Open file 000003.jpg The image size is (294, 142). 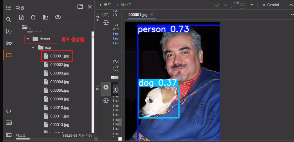coord(57,73)
